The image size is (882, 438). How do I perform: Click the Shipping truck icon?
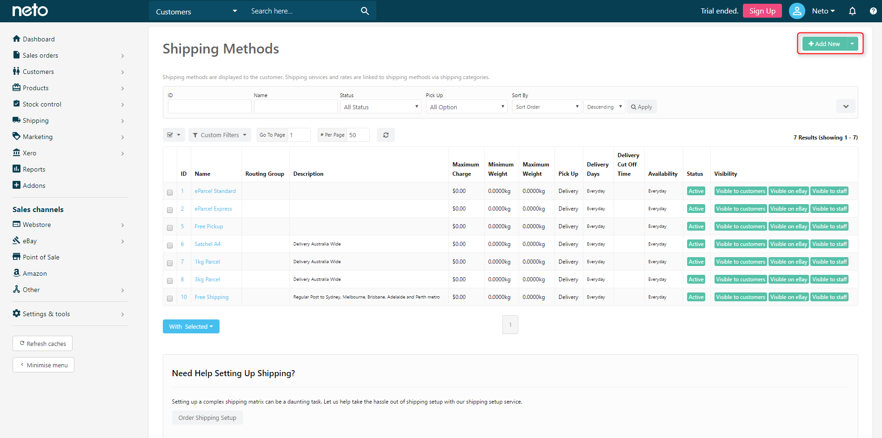[x=17, y=120]
